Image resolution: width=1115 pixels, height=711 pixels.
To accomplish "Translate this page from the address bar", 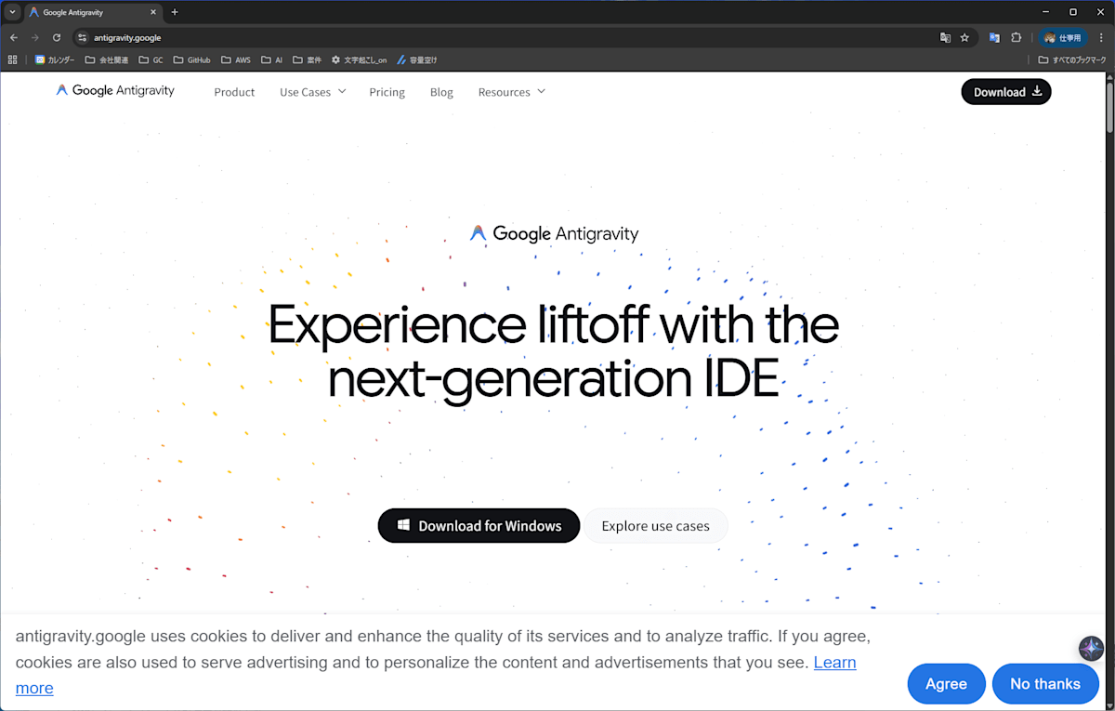I will 945,37.
